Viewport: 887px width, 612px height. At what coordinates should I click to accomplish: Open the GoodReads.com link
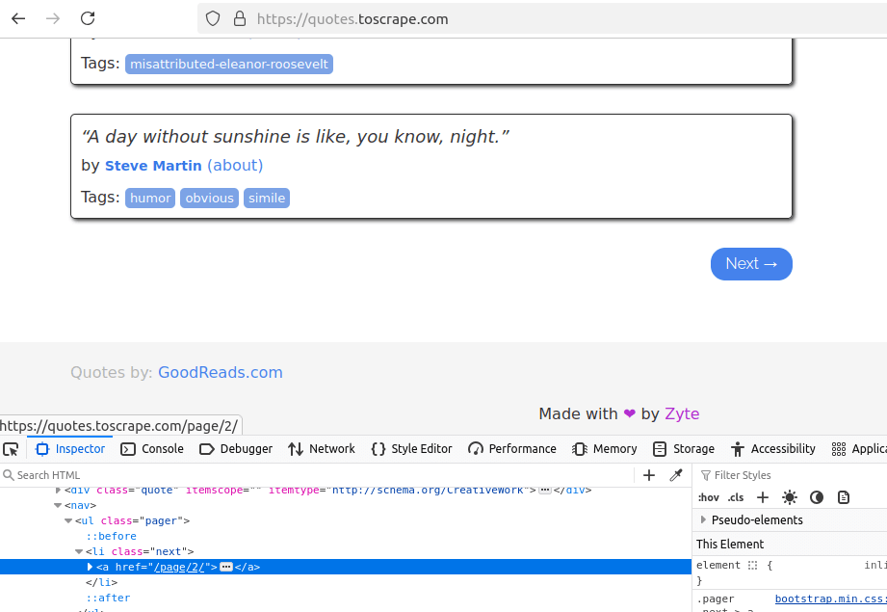(x=220, y=373)
